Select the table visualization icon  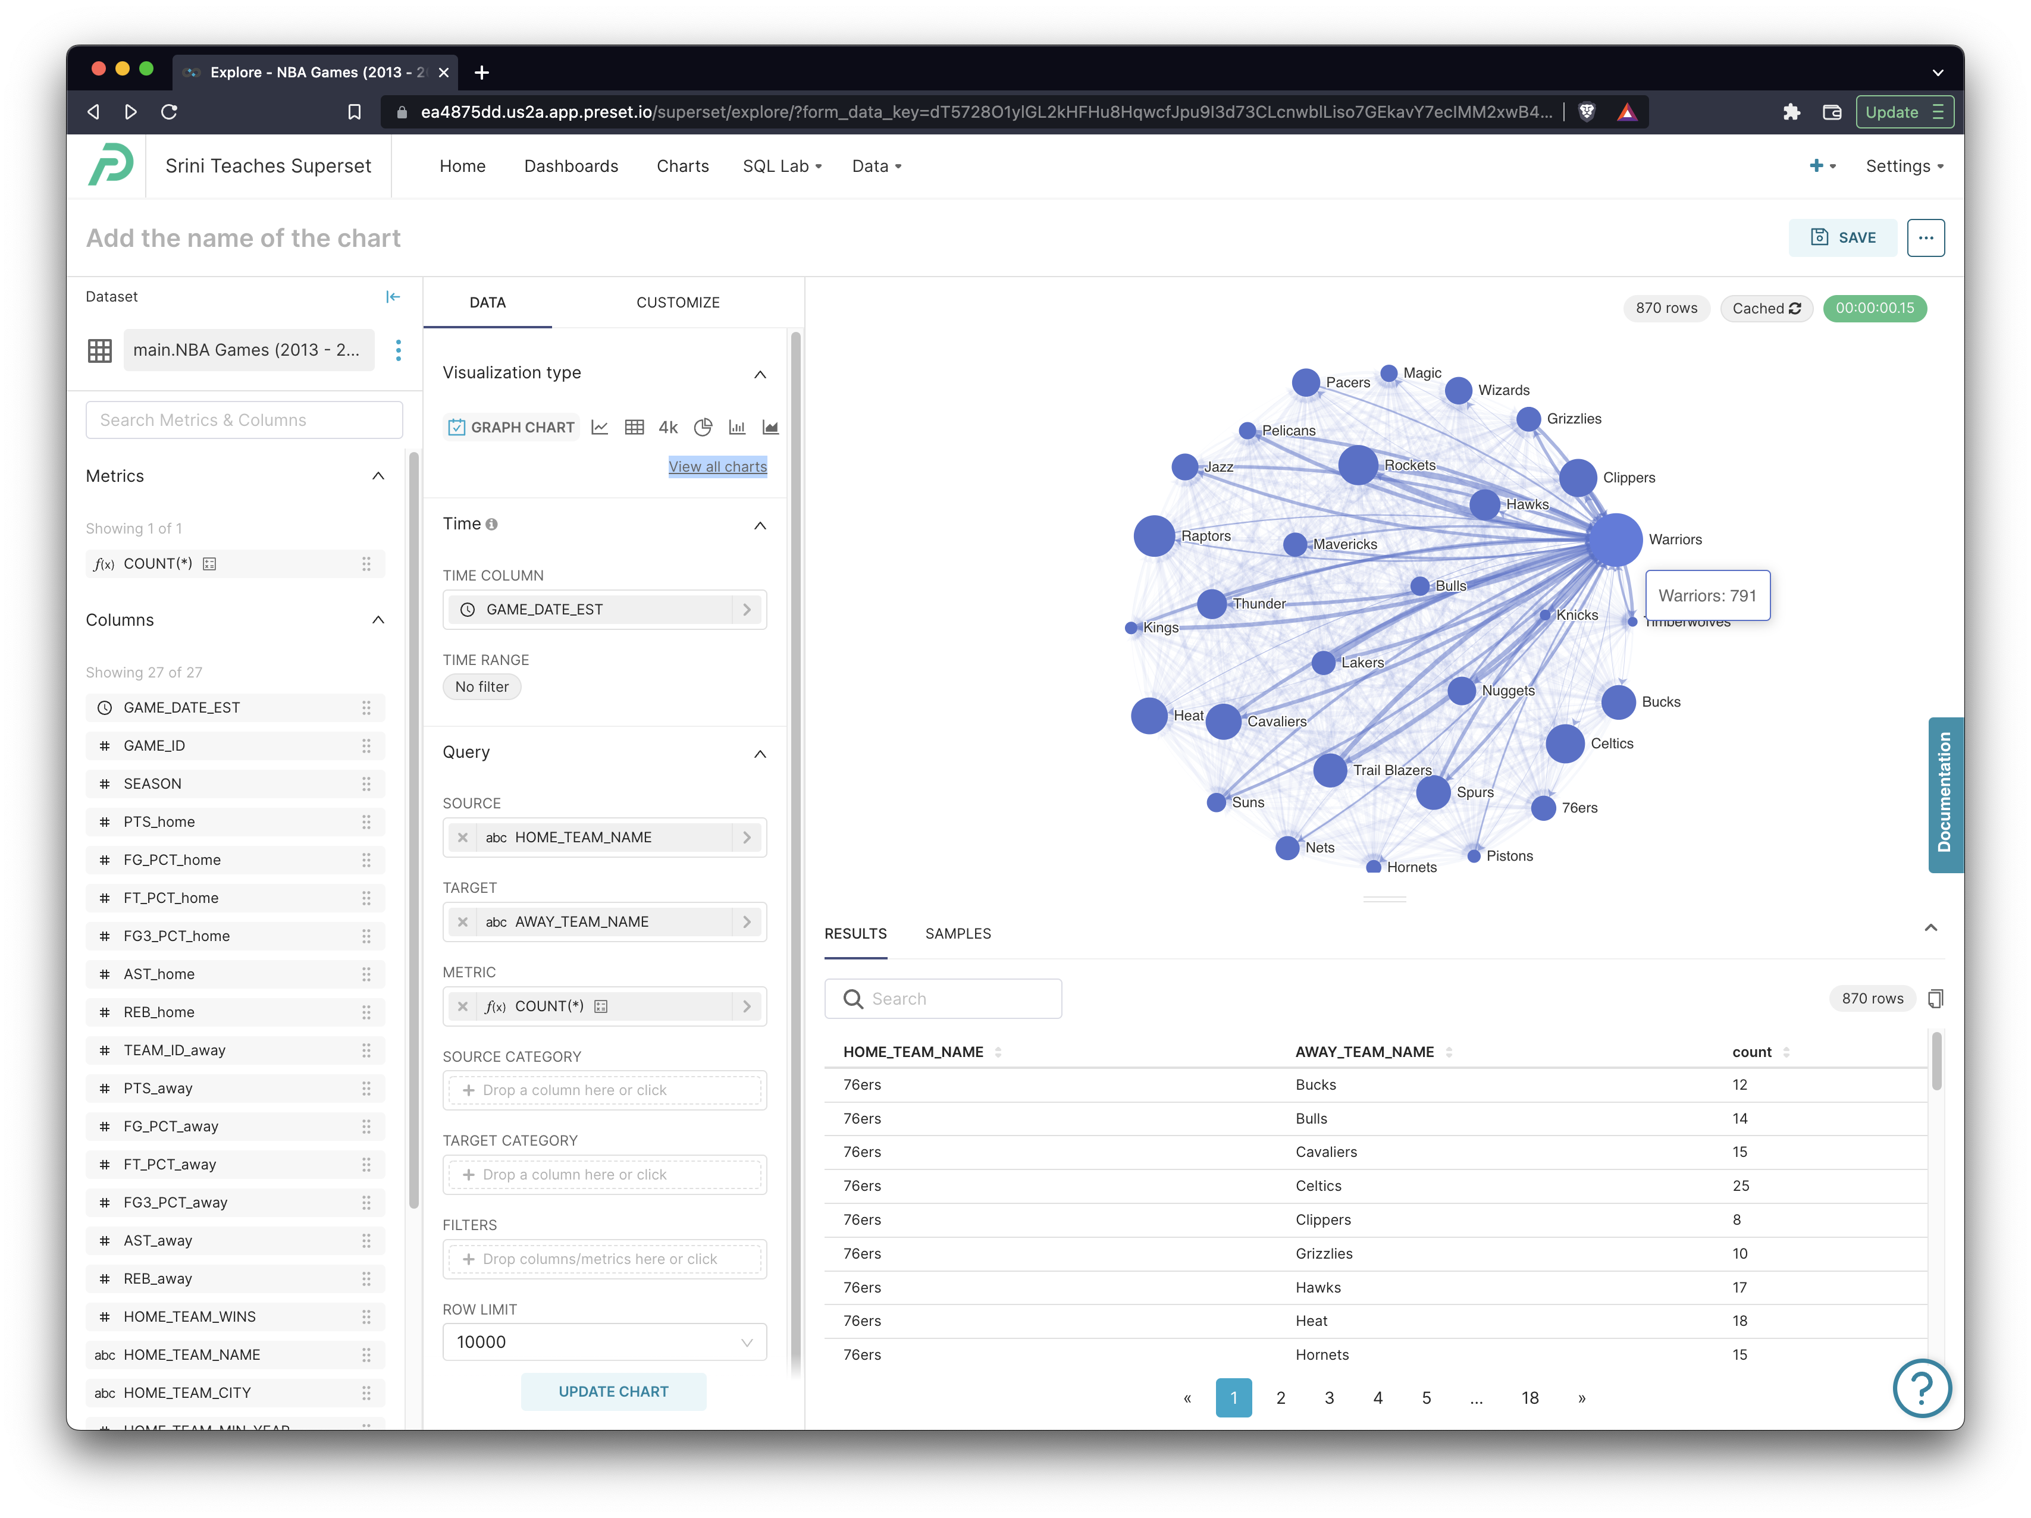pyautogui.click(x=634, y=427)
